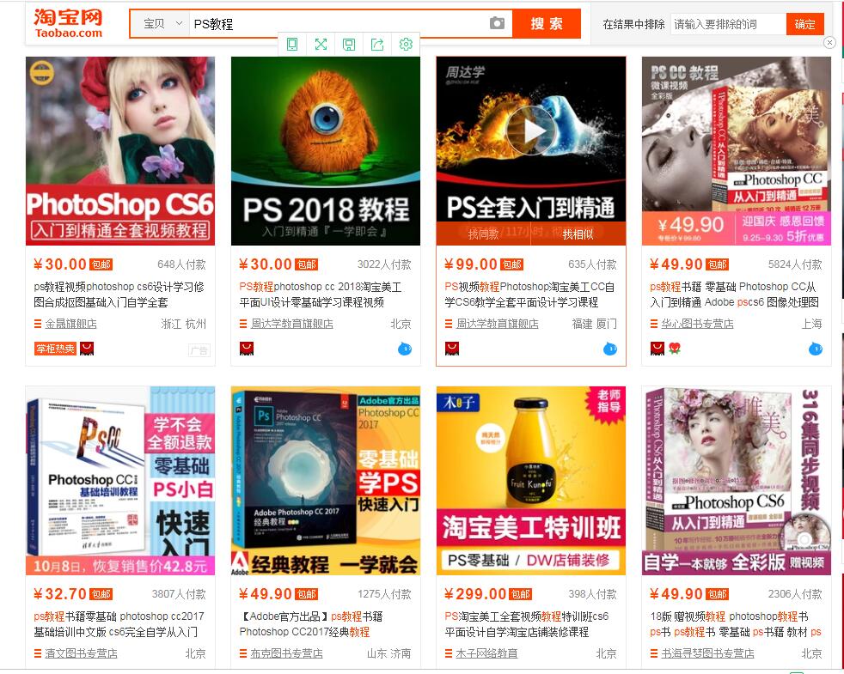Open 淘宝美工特训班 juice bottle thumbnail
Viewport: 844px width, 674px height.
tap(531, 480)
